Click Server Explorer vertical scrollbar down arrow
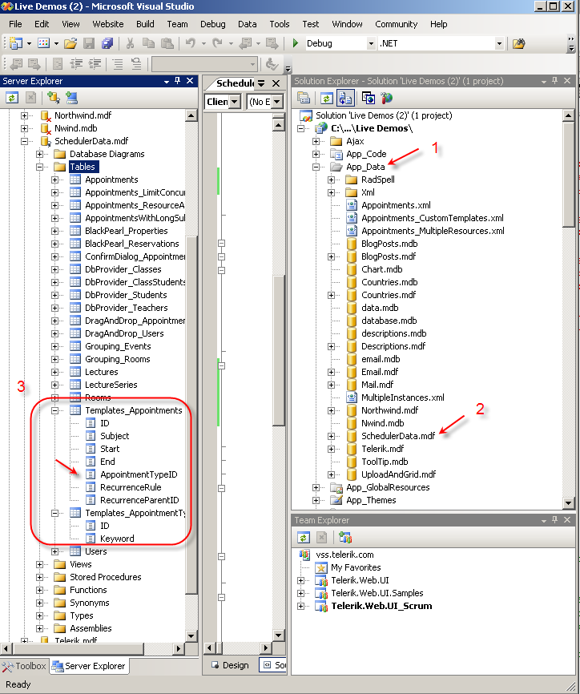Screen dimensions: 580x694 (191, 635)
